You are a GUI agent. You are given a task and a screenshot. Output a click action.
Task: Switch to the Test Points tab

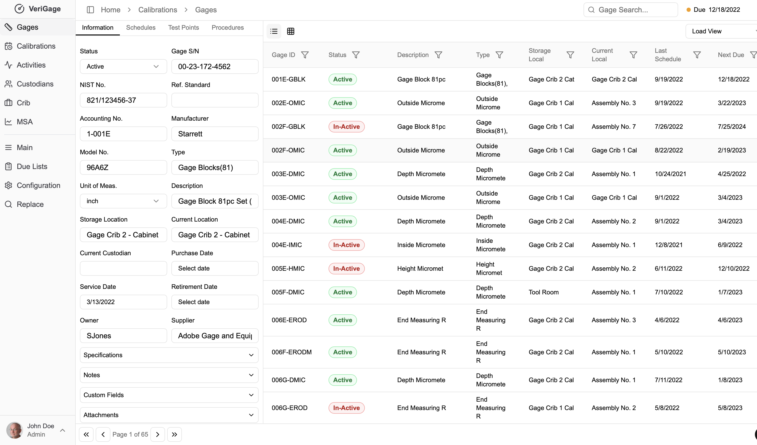click(183, 28)
